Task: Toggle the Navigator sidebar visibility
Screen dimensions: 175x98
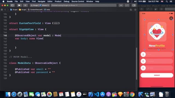Action: tap(12, 5)
